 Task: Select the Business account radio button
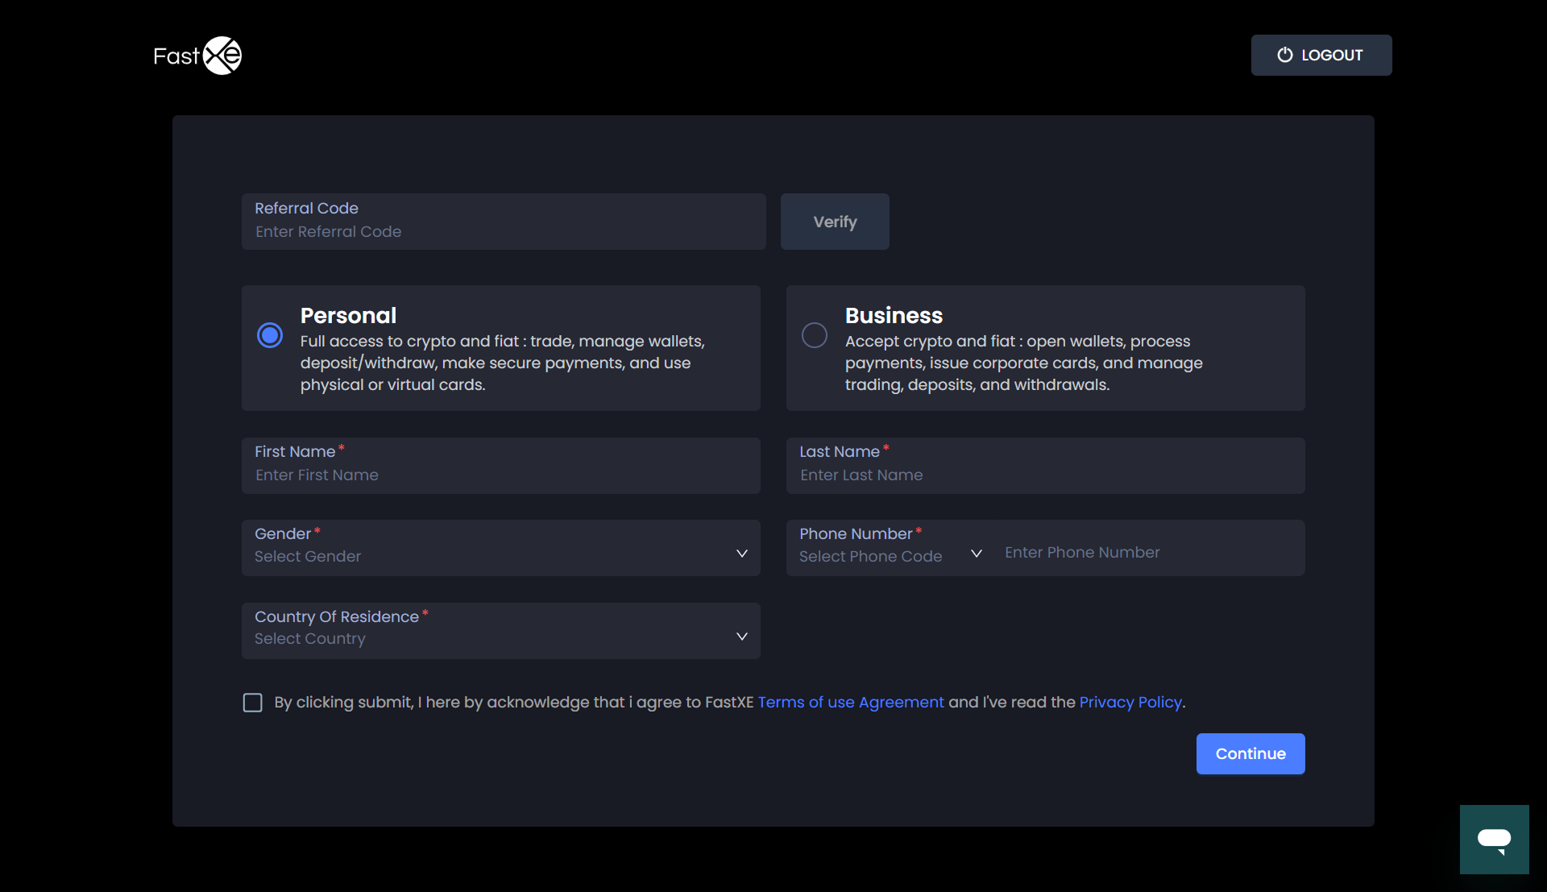pyautogui.click(x=815, y=335)
